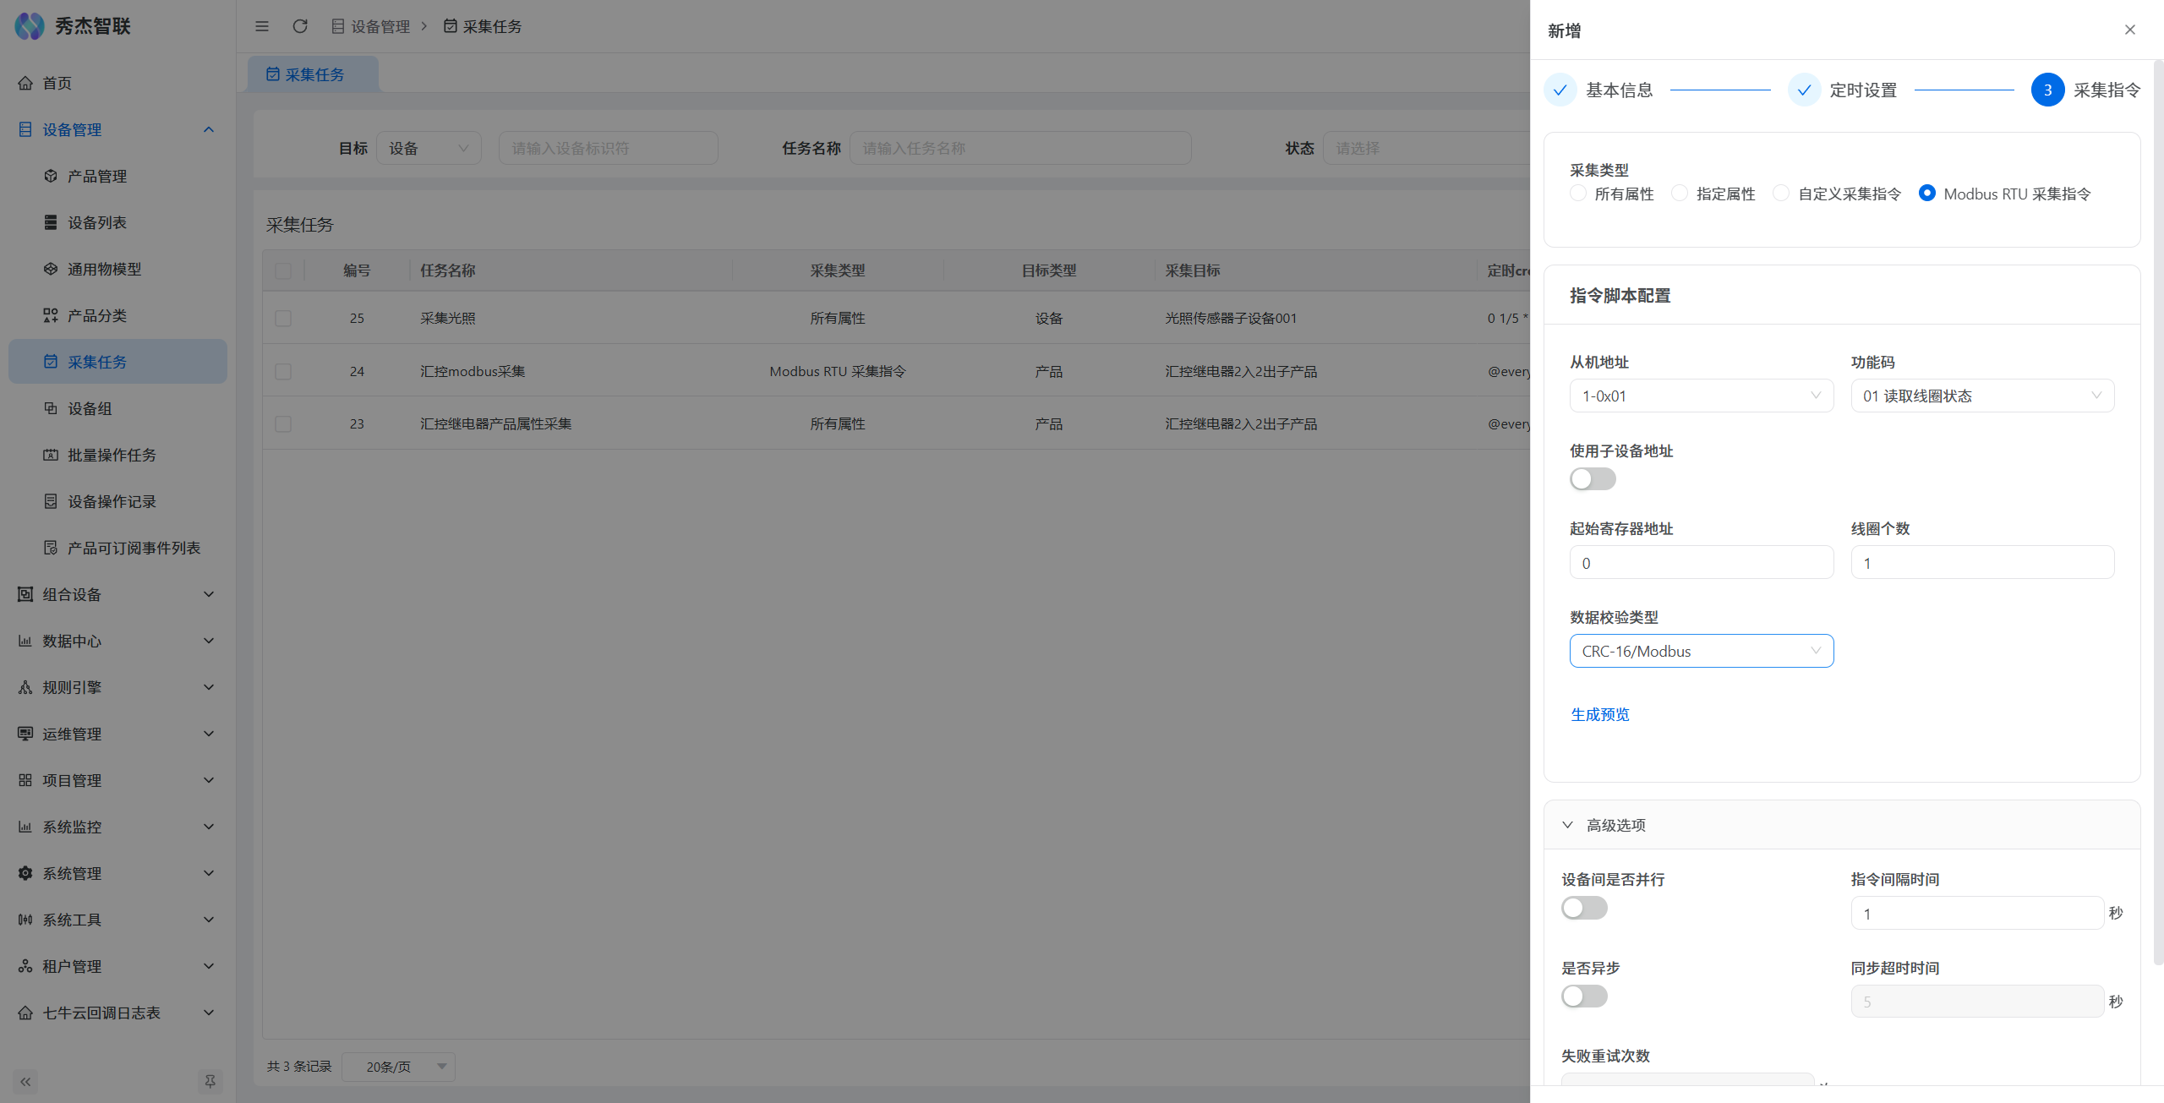Click the 批量操作任务 sidebar icon

51,455
